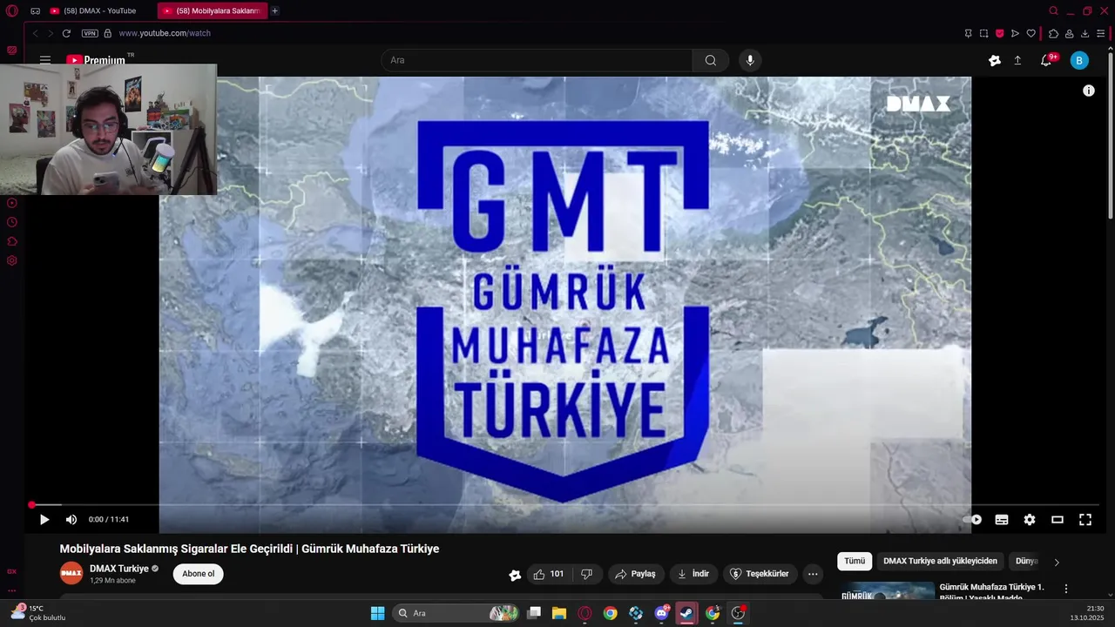The height and width of the screenshot is (627, 1115).
Task: Open the YouTube hamburger guide menu
Action: pos(45,60)
